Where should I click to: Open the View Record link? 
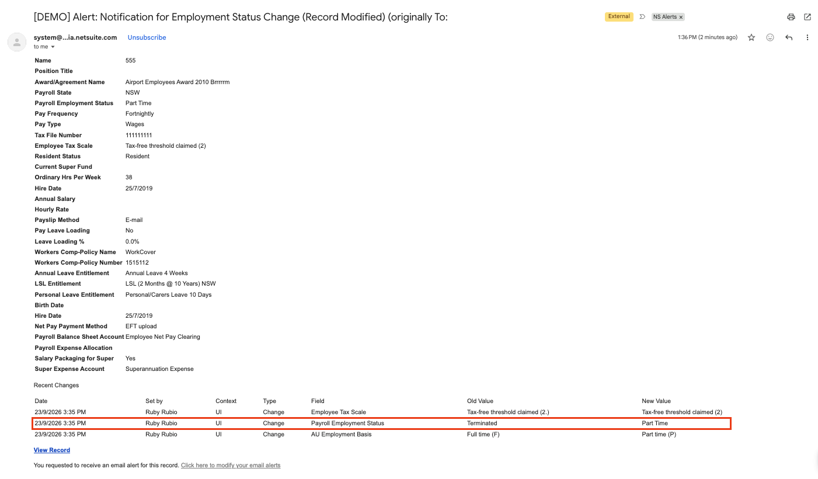(x=52, y=450)
